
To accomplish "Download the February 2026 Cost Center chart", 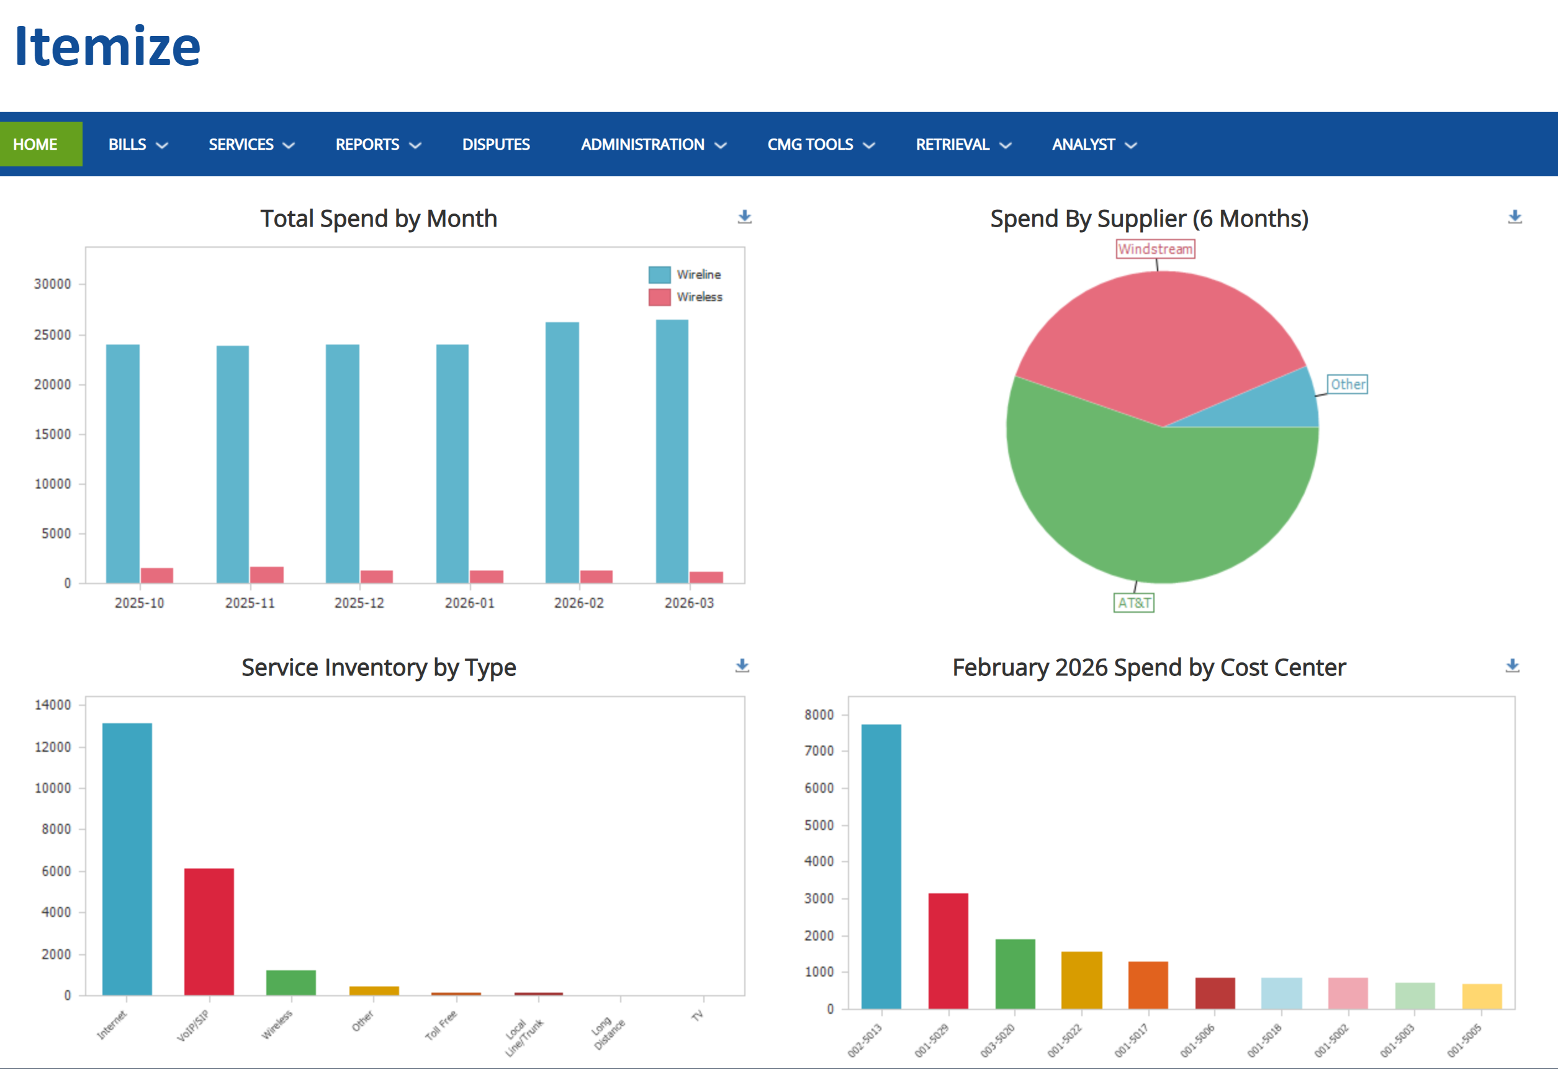I will [1511, 665].
